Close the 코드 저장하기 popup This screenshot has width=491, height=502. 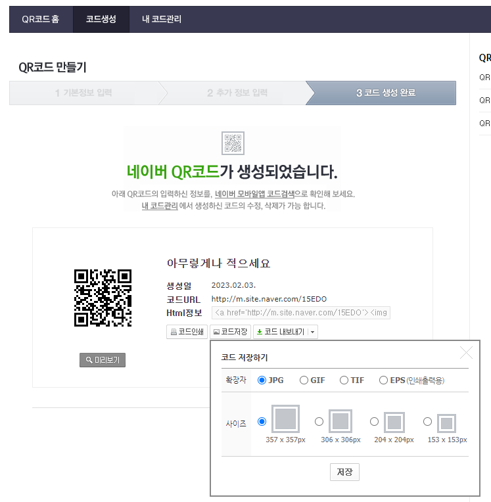coord(466,353)
